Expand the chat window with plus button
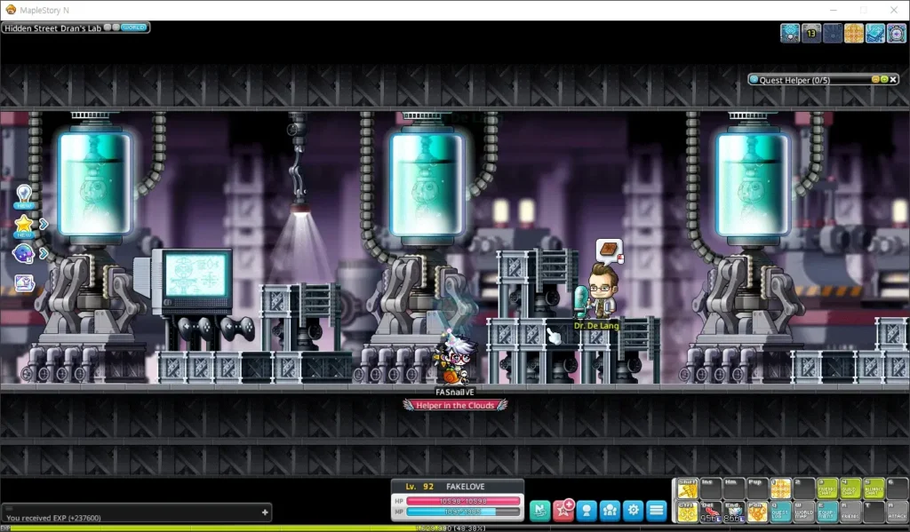 point(265,512)
